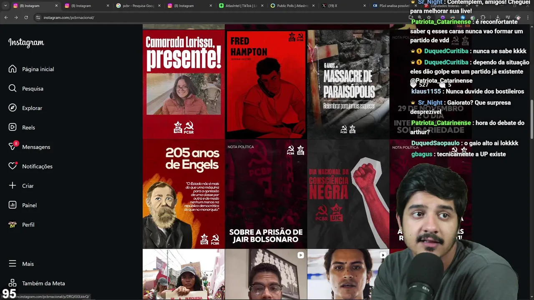Viewport: 534px width, 300px height.
Task: Close the AtlasIntel TikTok tab
Action: tap(262, 6)
